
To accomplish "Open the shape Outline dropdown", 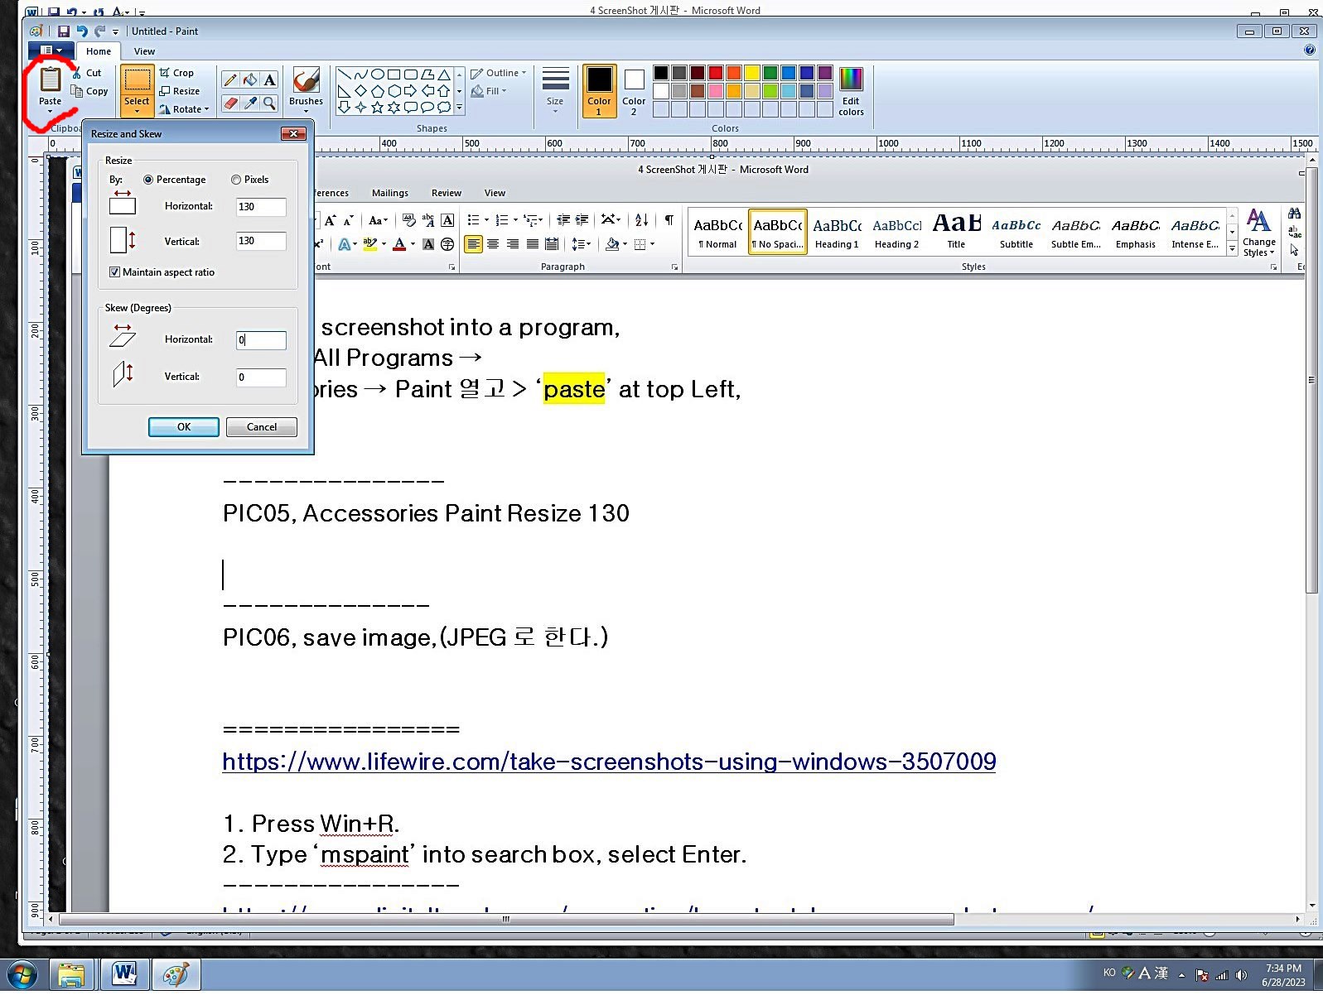I will point(500,73).
